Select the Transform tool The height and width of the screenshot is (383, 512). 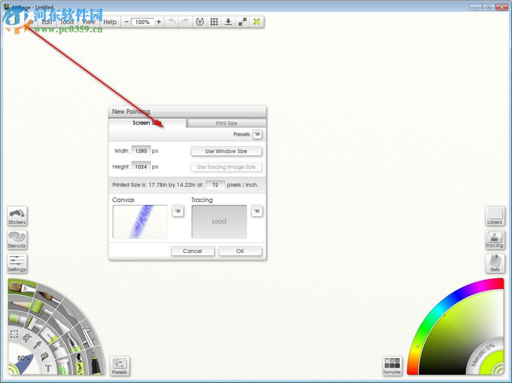point(27,337)
